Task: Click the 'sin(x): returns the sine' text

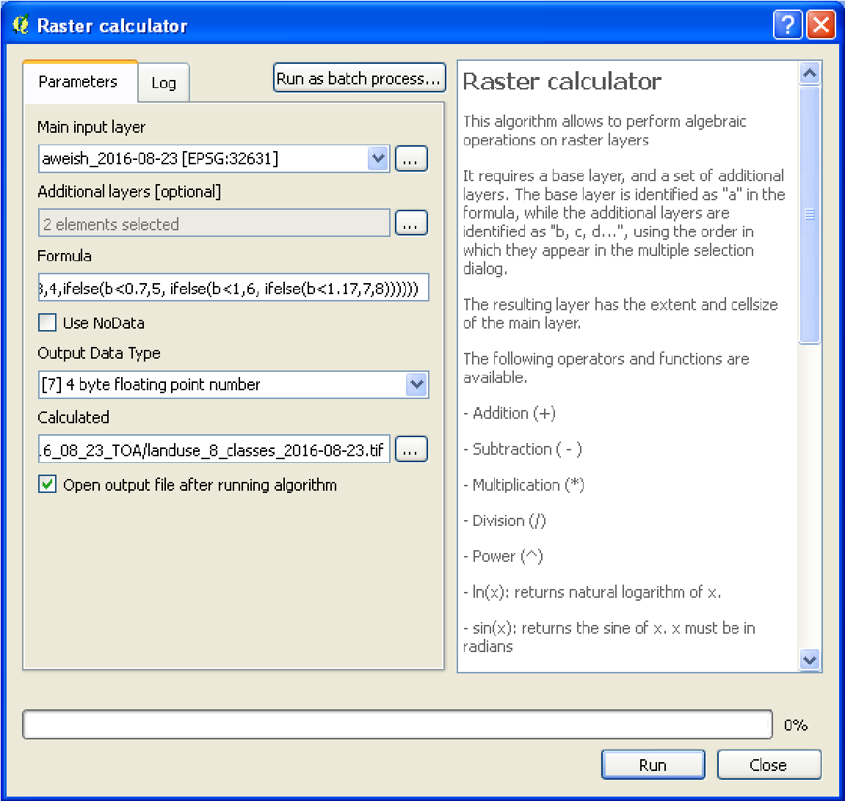Action: pyautogui.click(x=609, y=637)
